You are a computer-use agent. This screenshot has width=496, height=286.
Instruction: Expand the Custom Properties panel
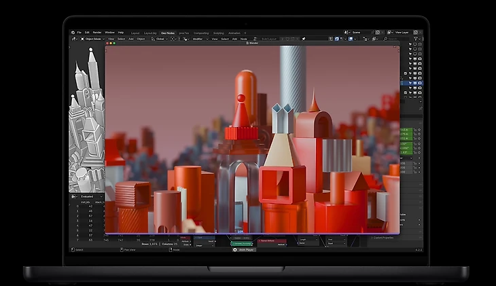(384, 238)
